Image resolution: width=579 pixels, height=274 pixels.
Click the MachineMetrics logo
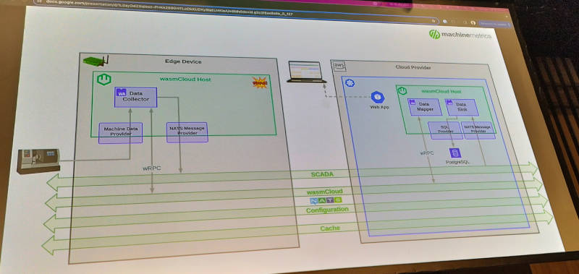click(x=460, y=35)
